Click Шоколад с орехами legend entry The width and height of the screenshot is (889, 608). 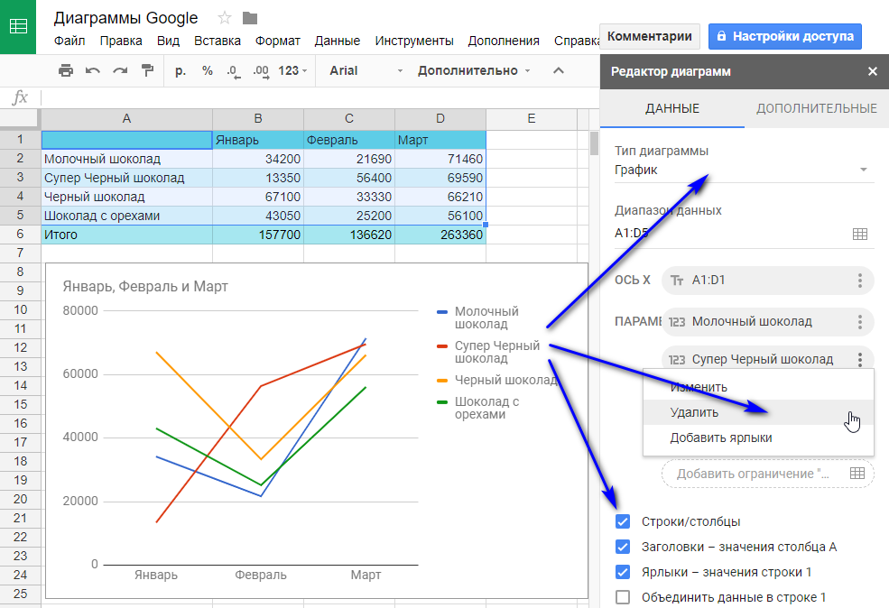tap(478, 408)
